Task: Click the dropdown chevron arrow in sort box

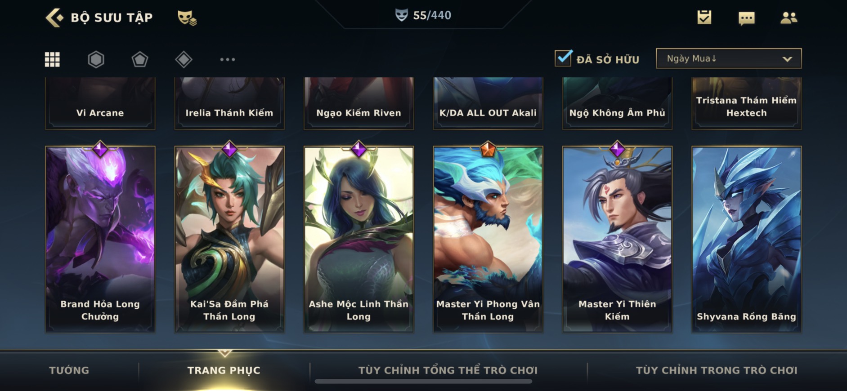Action: click(787, 59)
